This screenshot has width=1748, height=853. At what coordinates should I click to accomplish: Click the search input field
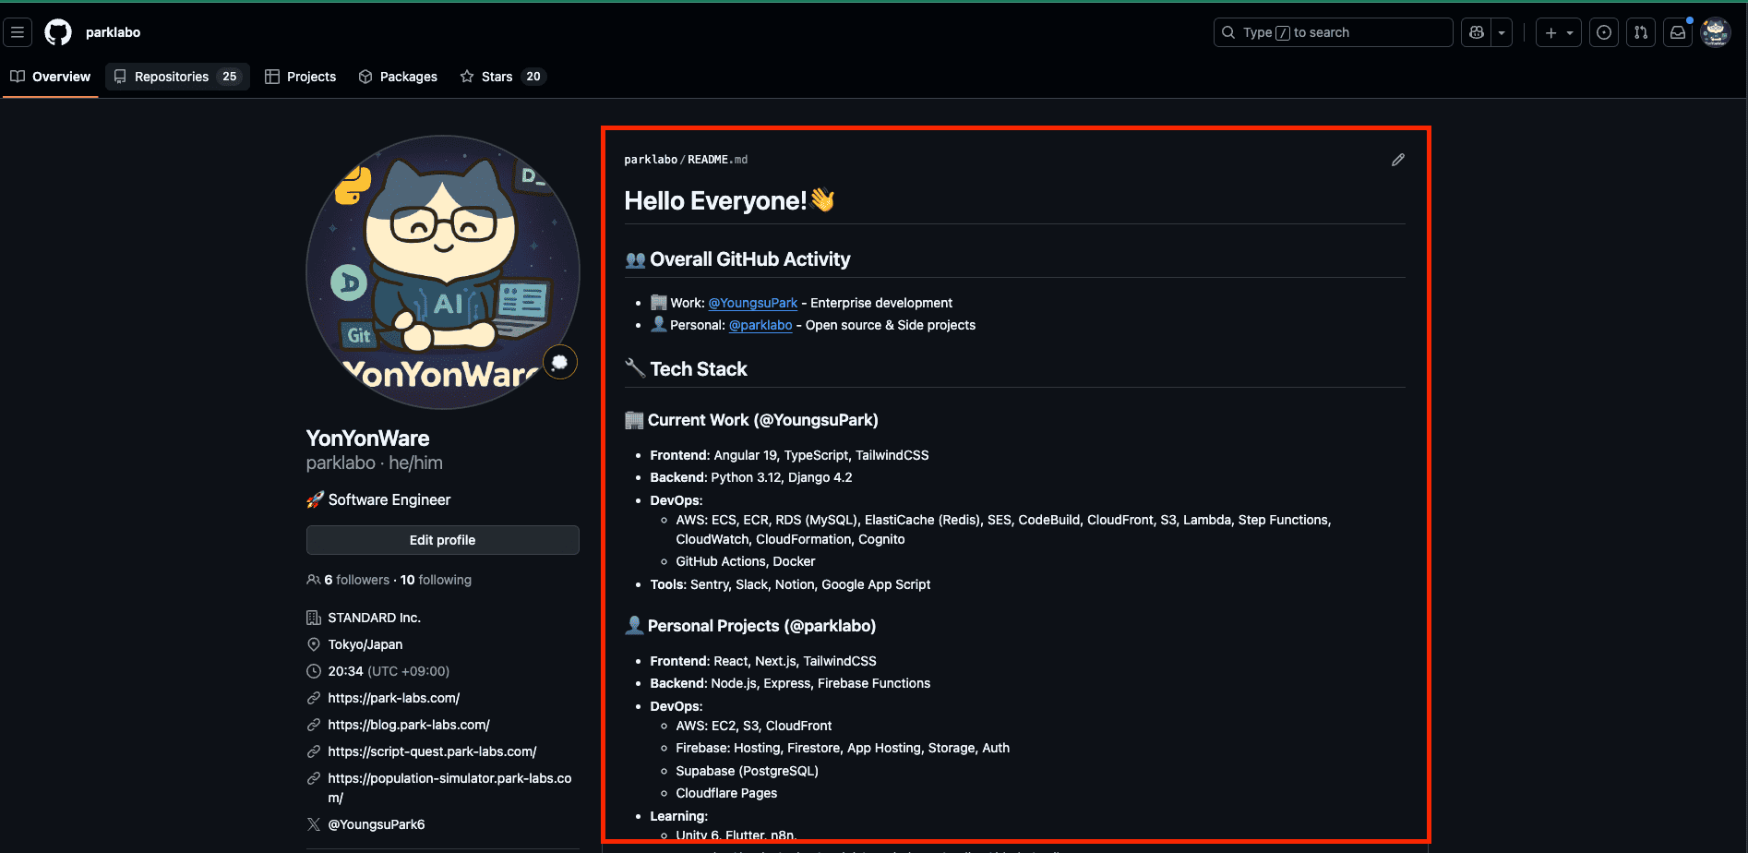pos(1332,31)
